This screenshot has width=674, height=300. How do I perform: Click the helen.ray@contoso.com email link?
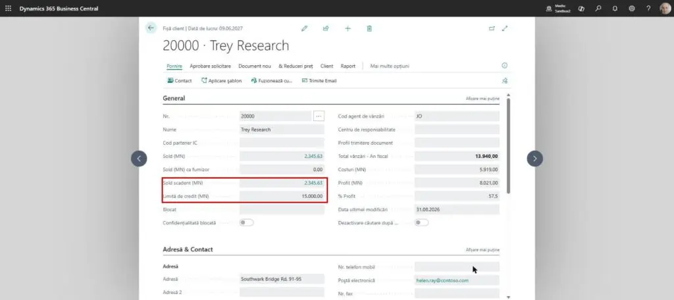442,280
